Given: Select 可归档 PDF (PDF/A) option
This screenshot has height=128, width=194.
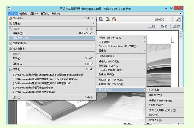Looking at the screenshot, I should pyautogui.click(x=121, y=80).
